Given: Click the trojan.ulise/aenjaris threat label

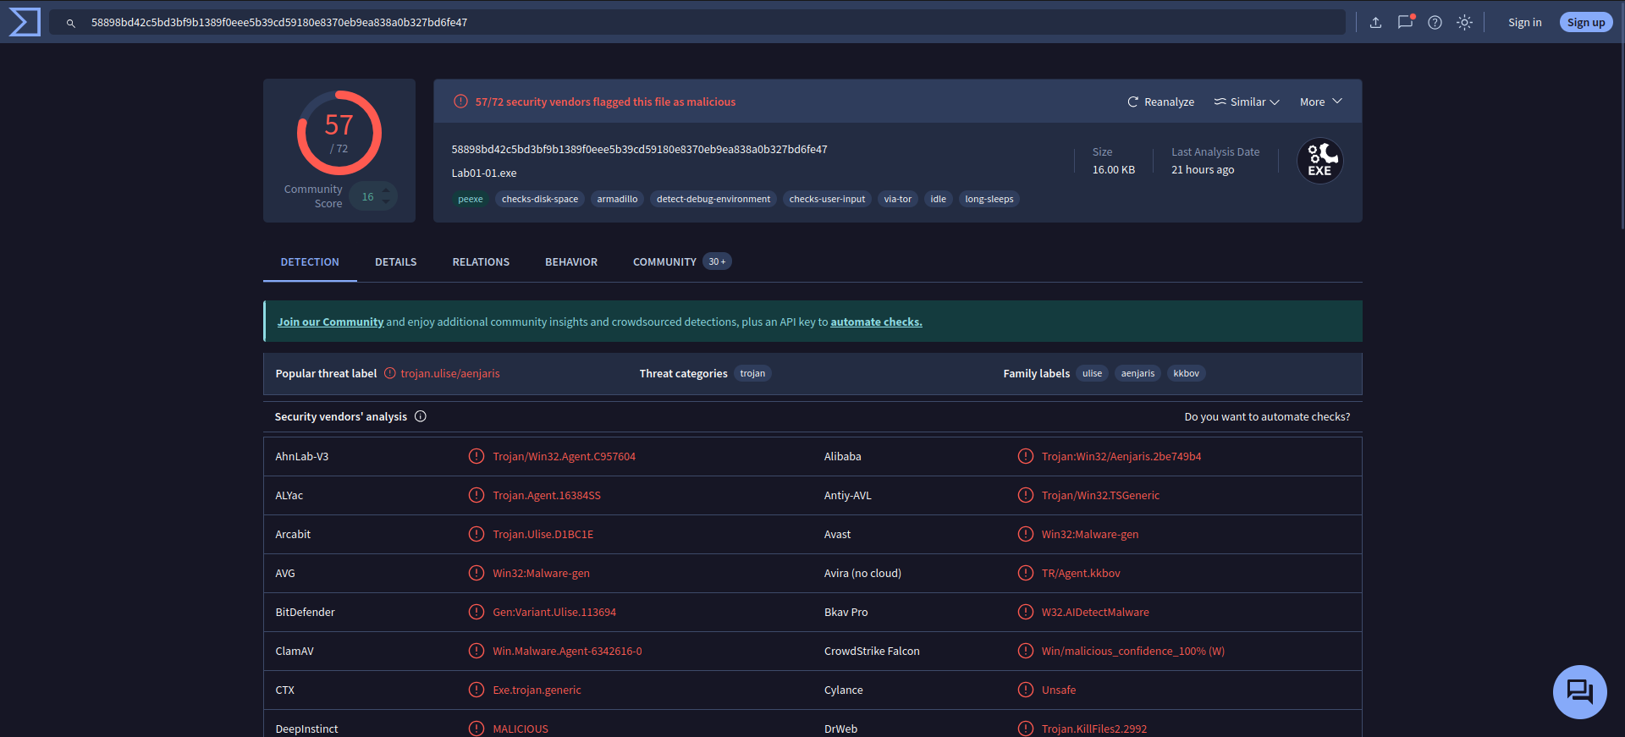Looking at the screenshot, I should tap(450, 373).
